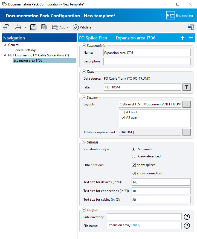
Task: Click the Validate button
Action: coord(82,27)
